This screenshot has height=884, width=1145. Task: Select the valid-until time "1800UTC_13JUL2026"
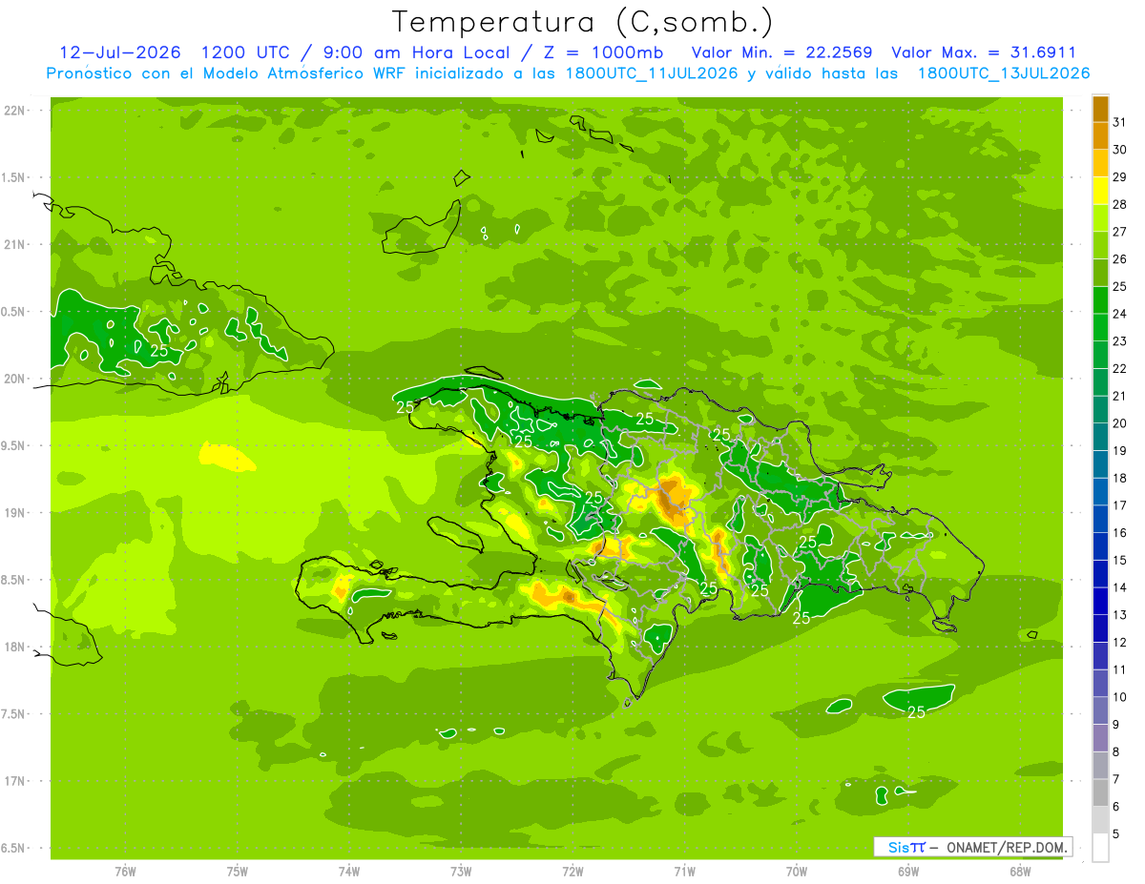coord(1004,73)
